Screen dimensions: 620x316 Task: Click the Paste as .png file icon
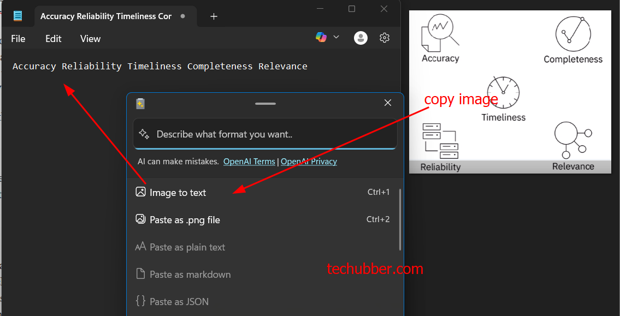pos(140,219)
